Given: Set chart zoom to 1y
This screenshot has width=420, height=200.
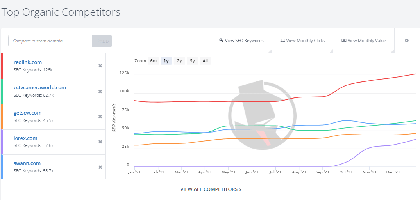Looking at the screenshot, I should [x=166, y=61].
